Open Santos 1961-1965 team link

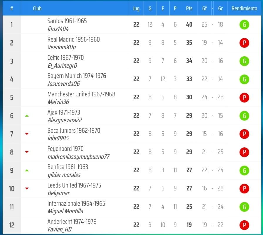[x=67, y=21]
